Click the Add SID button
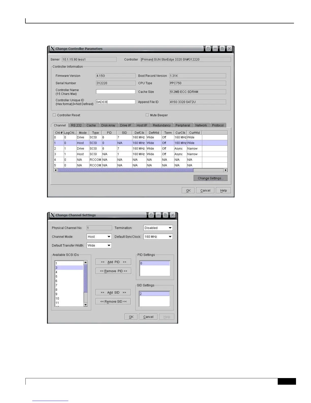Image resolution: width=311 pixels, height=403 pixels. pos(113,293)
